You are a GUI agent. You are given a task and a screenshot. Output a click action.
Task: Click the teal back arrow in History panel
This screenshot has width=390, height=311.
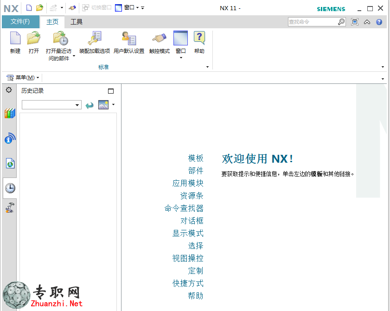(90, 105)
